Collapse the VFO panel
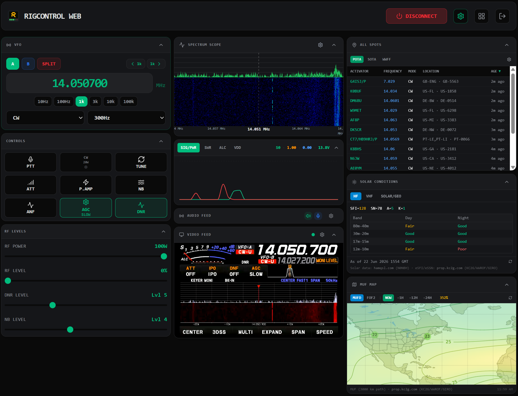The image size is (518, 396). pyautogui.click(x=161, y=45)
